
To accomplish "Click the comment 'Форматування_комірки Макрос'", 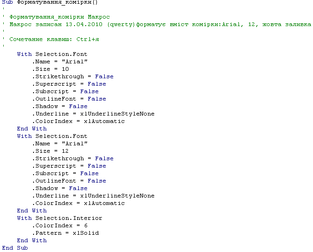I will 60,17.
